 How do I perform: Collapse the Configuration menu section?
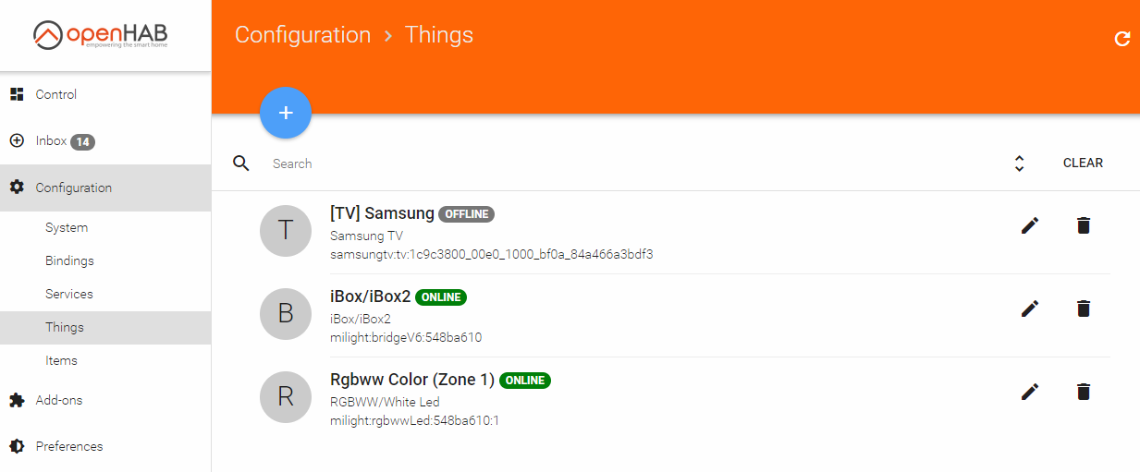pyautogui.click(x=105, y=188)
